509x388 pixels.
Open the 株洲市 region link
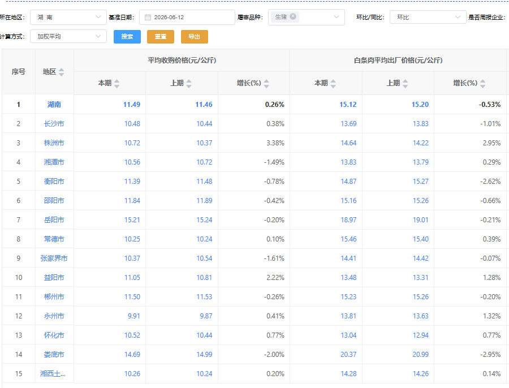tap(54, 143)
